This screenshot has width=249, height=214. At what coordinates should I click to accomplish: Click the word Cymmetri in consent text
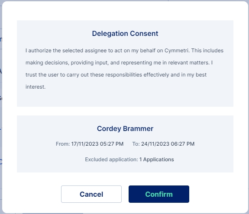point(177,51)
